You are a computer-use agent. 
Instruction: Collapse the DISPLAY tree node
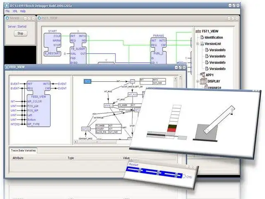pyautogui.click(x=198, y=81)
